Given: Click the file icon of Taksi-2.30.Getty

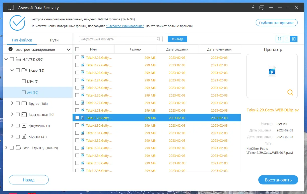Looking at the screenshot, I should (x=83, y=125).
